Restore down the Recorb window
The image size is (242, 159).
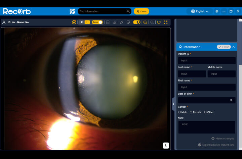click(231, 11)
